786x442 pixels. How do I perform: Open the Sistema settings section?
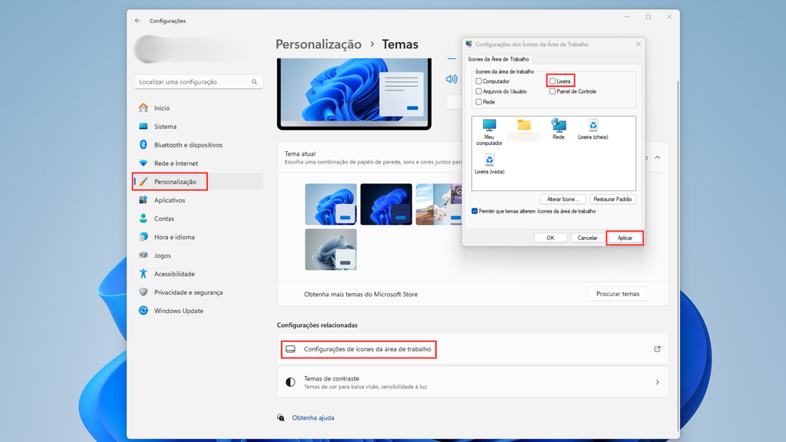pos(199,127)
